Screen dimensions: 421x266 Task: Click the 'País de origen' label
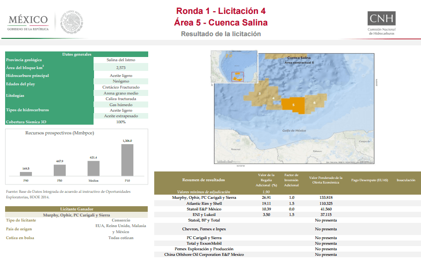pos(19,229)
